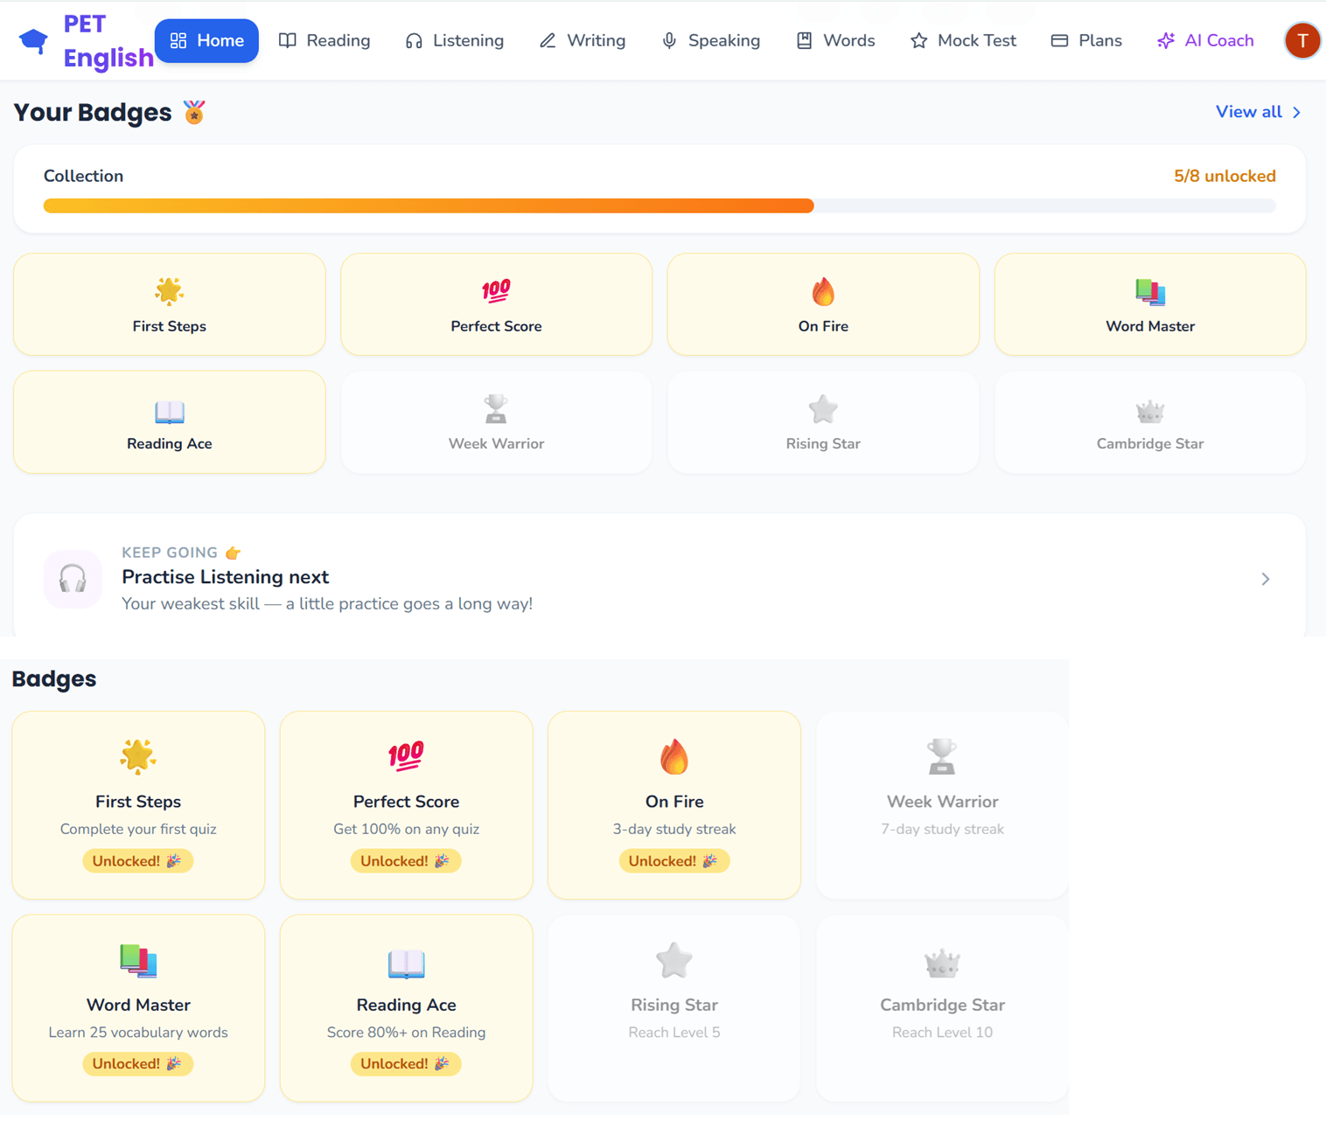Open the user profile avatar T
This screenshot has width=1326, height=1127.
tap(1302, 41)
